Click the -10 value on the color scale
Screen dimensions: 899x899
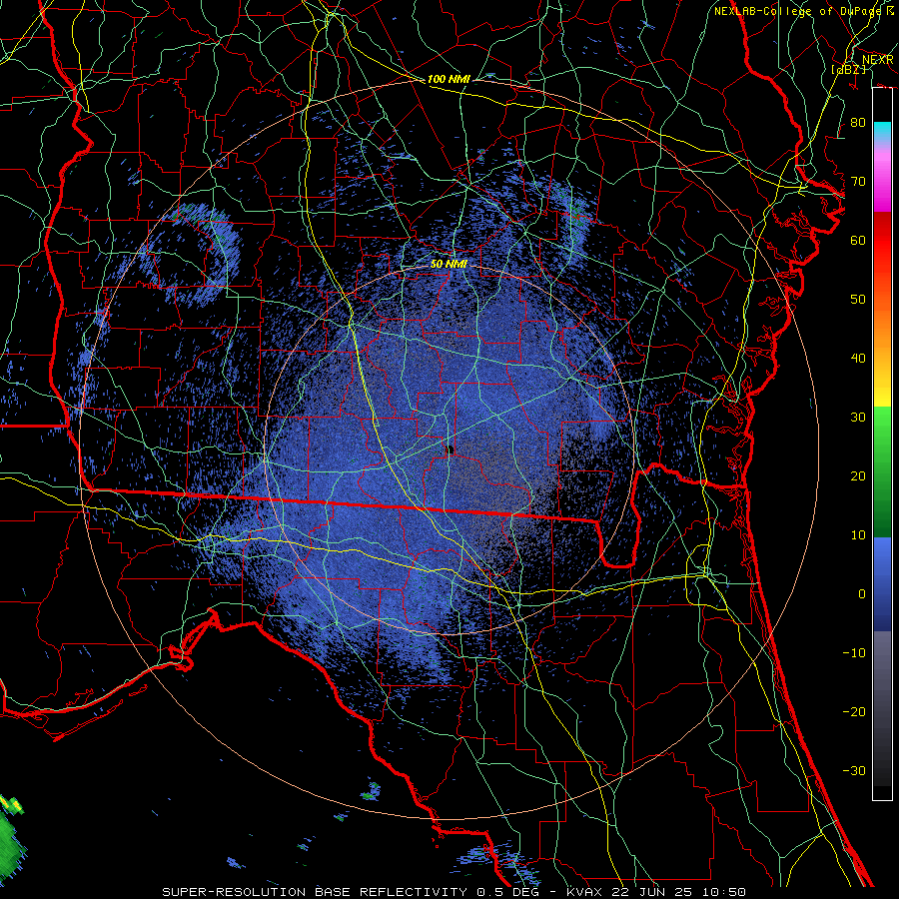(854, 653)
